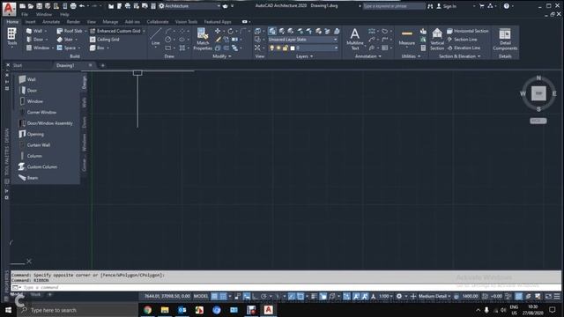Open the Help question mark button
564x317 pixels.
pos(507,6)
